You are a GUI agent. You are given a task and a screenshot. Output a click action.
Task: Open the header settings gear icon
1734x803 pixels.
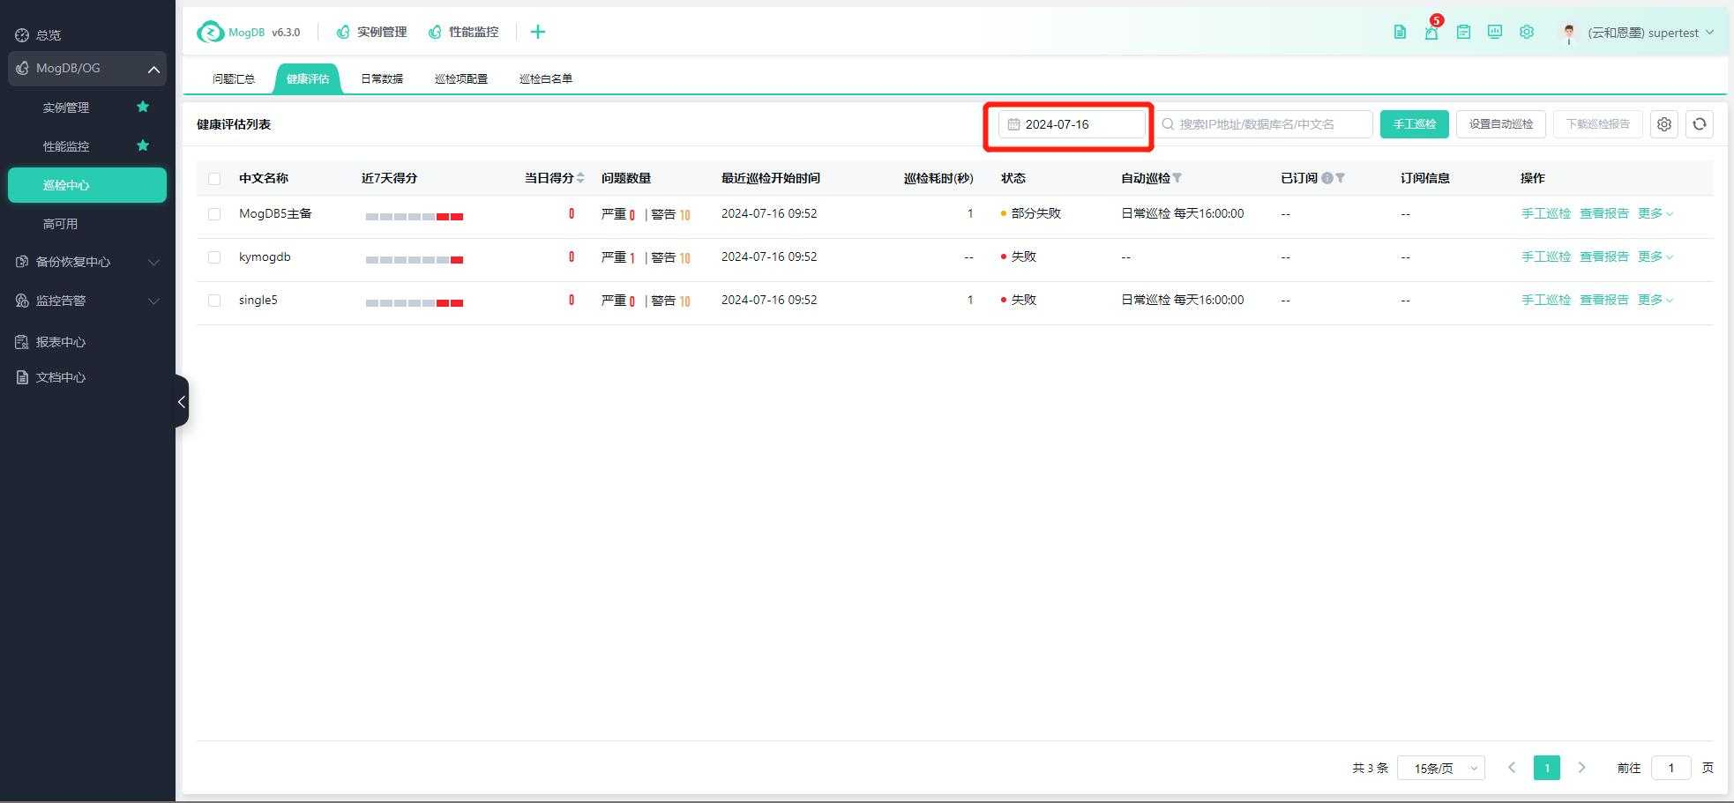[x=1527, y=33]
